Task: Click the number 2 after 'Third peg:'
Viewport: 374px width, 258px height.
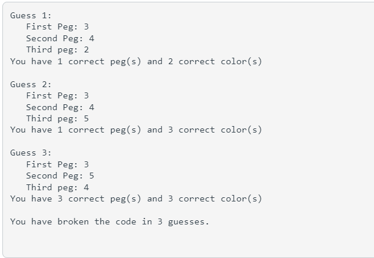Action: [x=86, y=49]
